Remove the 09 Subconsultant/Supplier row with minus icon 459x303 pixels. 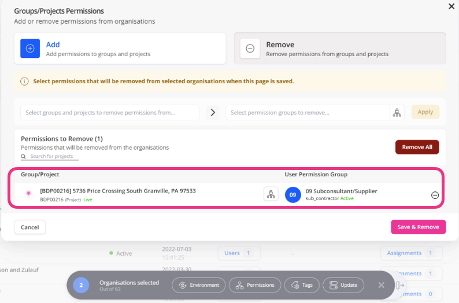tap(435, 195)
